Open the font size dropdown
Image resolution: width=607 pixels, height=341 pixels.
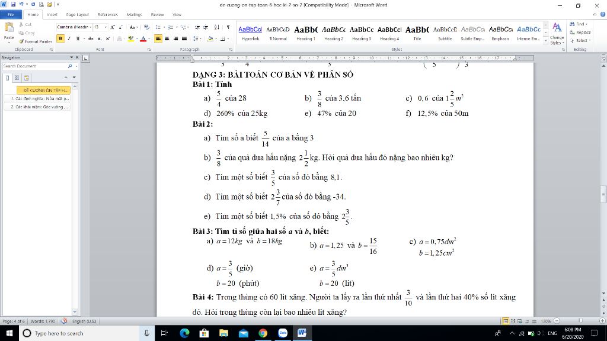[x=106, y=27]
